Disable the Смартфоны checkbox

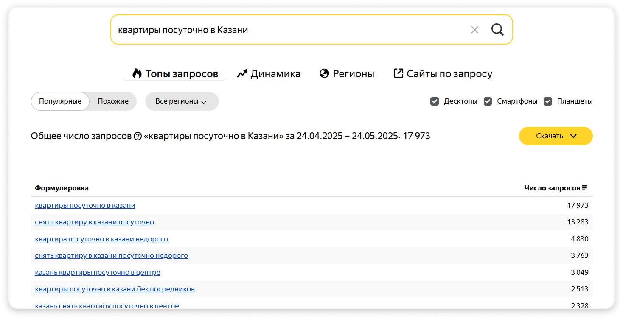point(487,101)
